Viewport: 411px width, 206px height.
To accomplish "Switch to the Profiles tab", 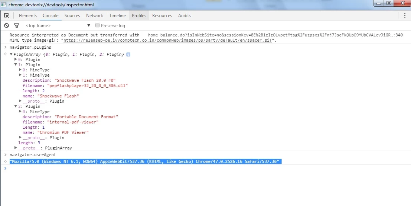I will coord(139,16).
